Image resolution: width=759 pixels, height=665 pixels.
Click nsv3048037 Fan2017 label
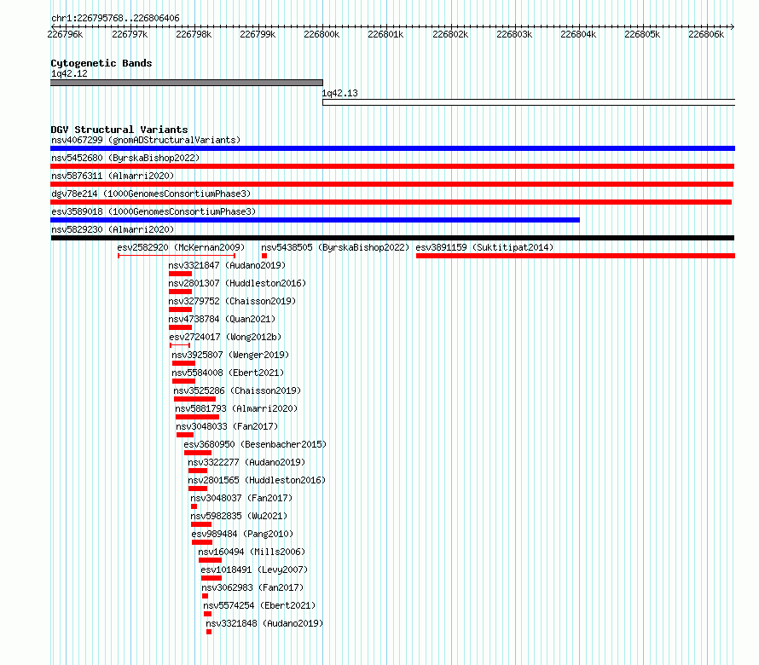click(241, 498)
